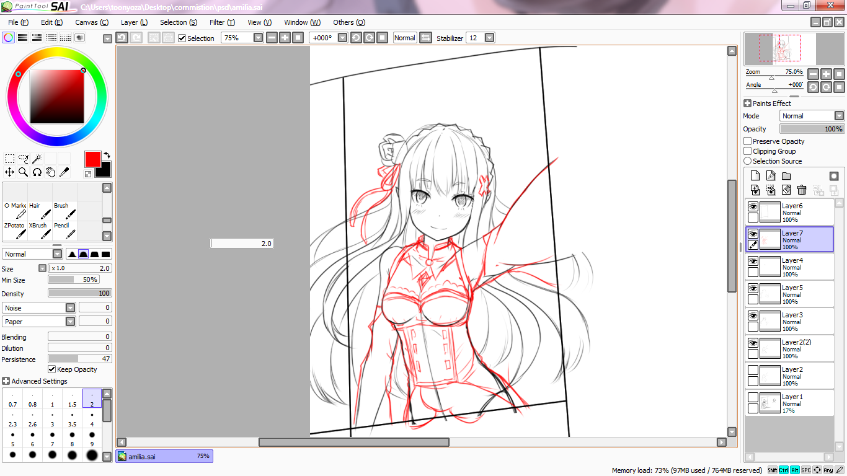Show the RGB slider panel
Screen dimensions: 847x476
coord(23,38)
